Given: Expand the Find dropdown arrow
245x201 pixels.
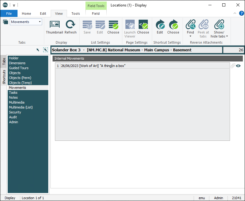Looking at the screenshot, I should point(190,36).
